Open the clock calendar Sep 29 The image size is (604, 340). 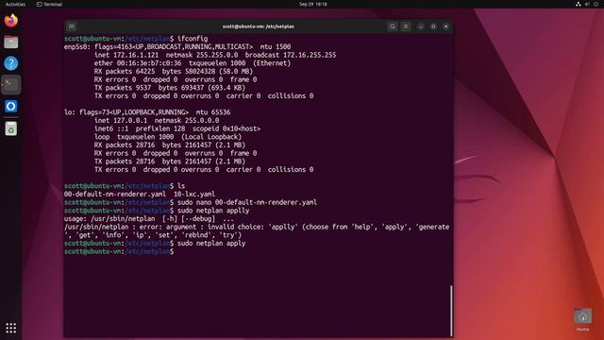(312, 4)
